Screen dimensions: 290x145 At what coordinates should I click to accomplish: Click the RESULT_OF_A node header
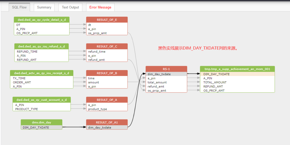click(x=107, y=100)
